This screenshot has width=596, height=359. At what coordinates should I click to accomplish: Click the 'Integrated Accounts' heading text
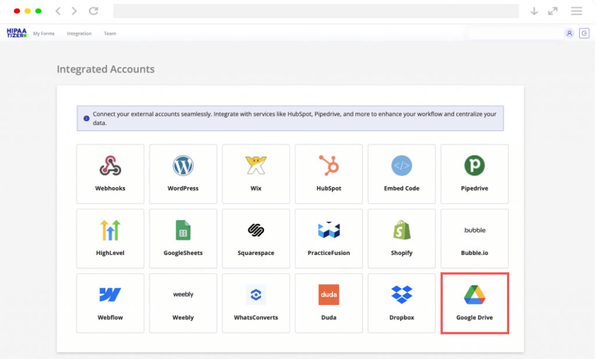(106, 69)
